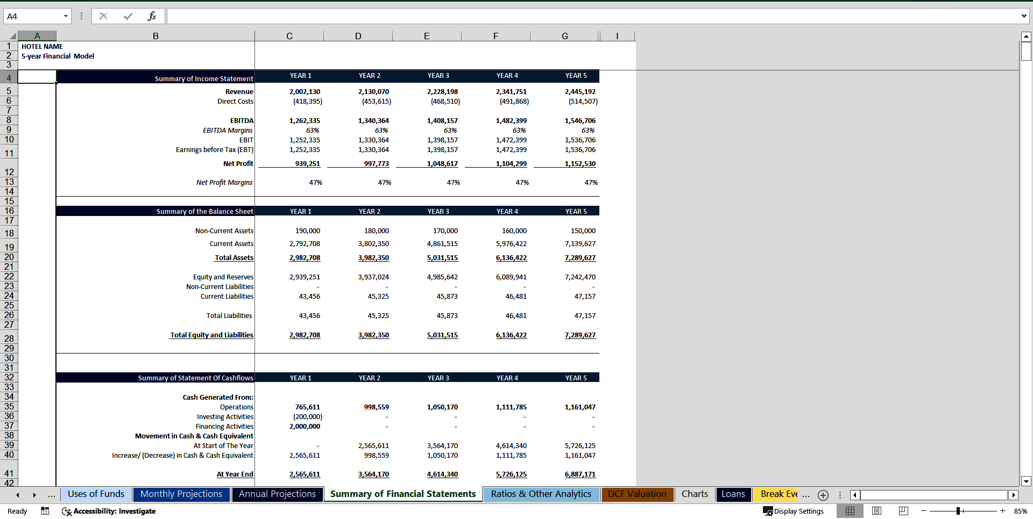Click vertical scrollbar down arrow
The height and width of the screenshot is (519, 1033).
click(1026, 481)
